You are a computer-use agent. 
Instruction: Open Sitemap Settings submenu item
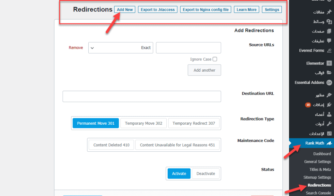[x=317, y=177]
